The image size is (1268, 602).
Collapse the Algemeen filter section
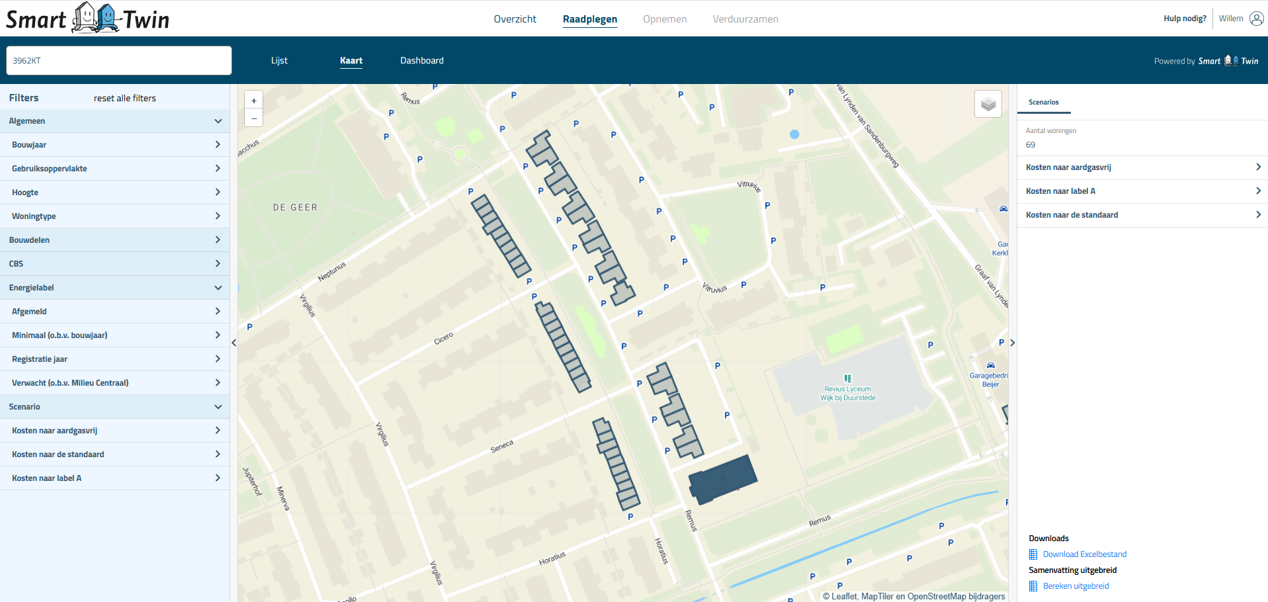(x=218, y=121)
